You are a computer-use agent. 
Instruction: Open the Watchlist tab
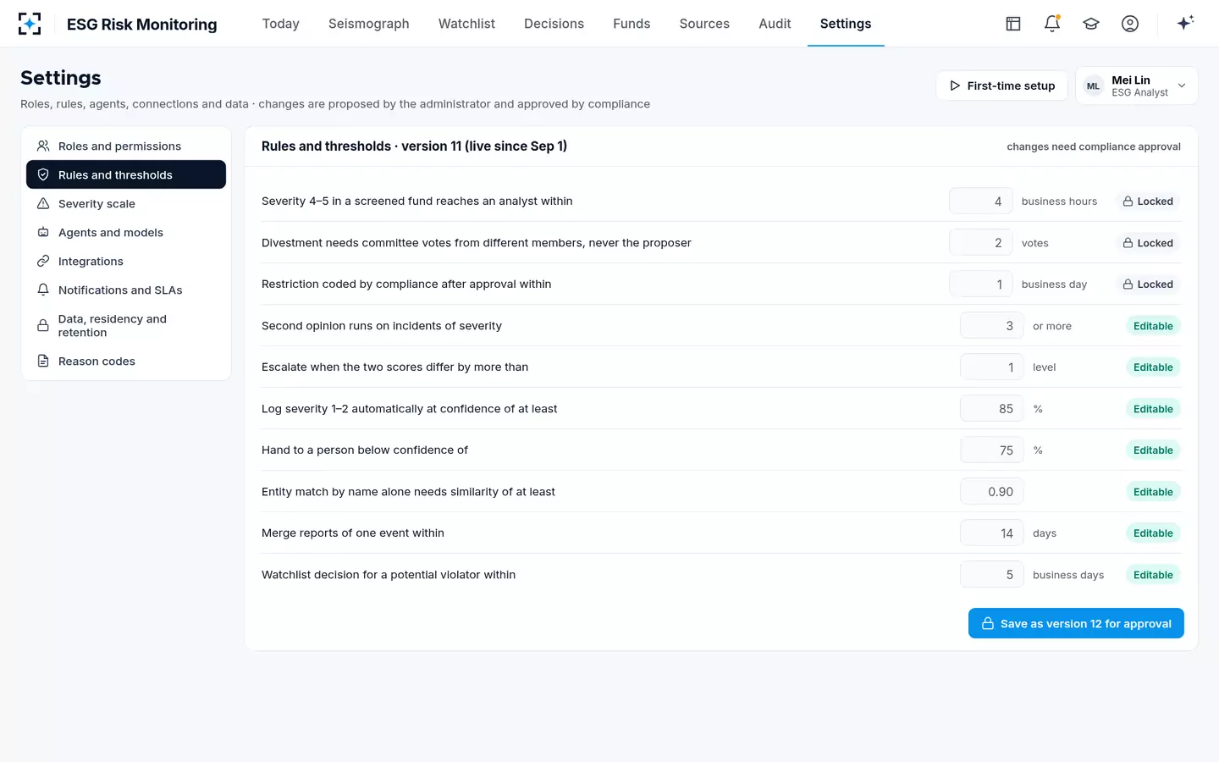tap(466, 24)
